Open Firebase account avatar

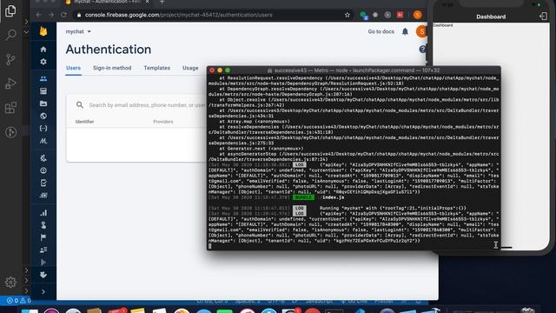coord(421,31)
